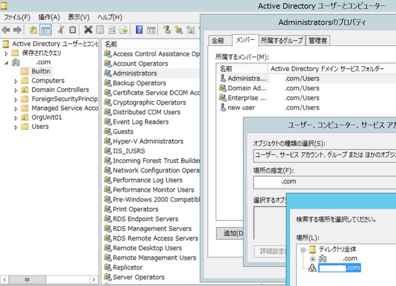Open the 操作(A) menu
Image resolution: width=396 pixels, height=286 pixels.
(x=49, y=17)
